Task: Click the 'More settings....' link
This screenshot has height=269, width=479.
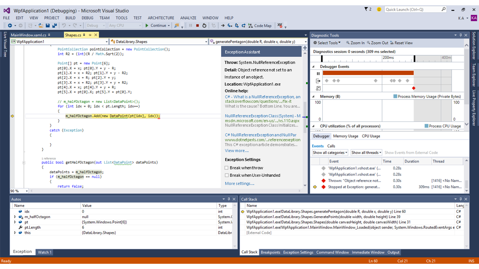Action: pyautogui.click(x=239, y=183)
